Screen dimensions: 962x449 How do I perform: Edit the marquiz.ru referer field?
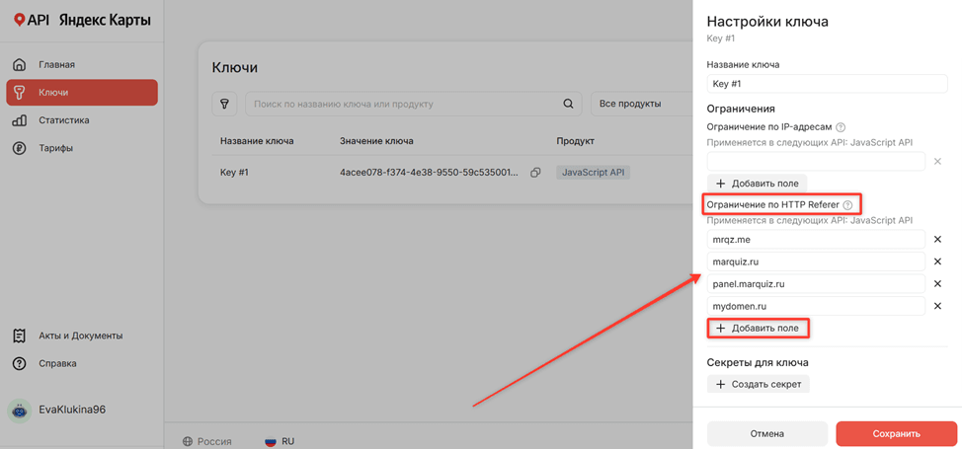[816, 262]
